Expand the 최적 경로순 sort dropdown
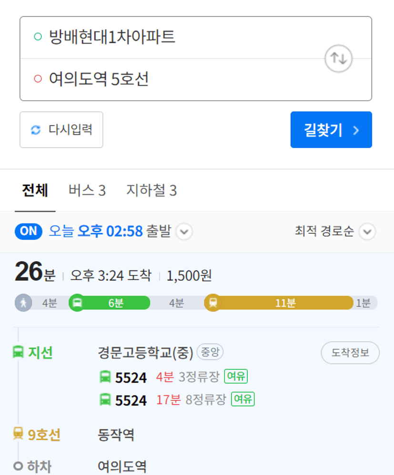 [x=367, y=232]
